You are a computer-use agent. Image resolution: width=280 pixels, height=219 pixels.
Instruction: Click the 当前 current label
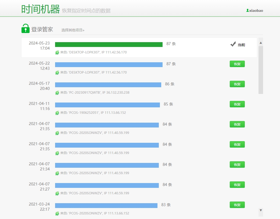point(241,45)
